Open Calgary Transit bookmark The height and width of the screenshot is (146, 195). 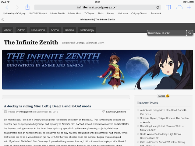[x=139, y=13]
